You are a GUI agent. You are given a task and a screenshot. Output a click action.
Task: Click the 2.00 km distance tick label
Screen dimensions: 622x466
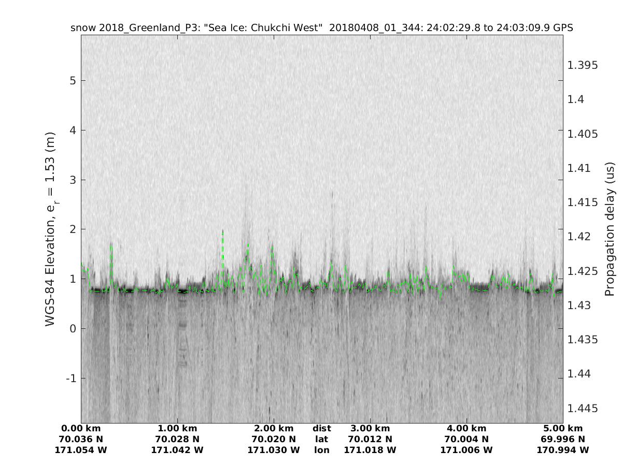pyautogui.click(x=274, y=429)
